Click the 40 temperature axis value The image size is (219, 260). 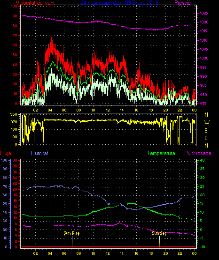[x=202, y=160]
